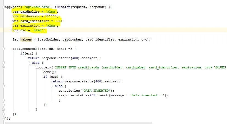Click 'db.query' call text

click(x=43, y=67)
